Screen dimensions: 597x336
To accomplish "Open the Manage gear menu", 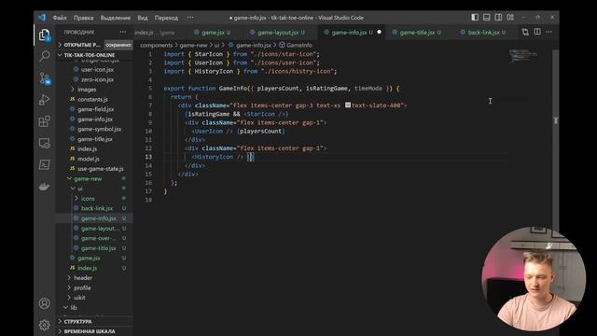I will 45,325.
